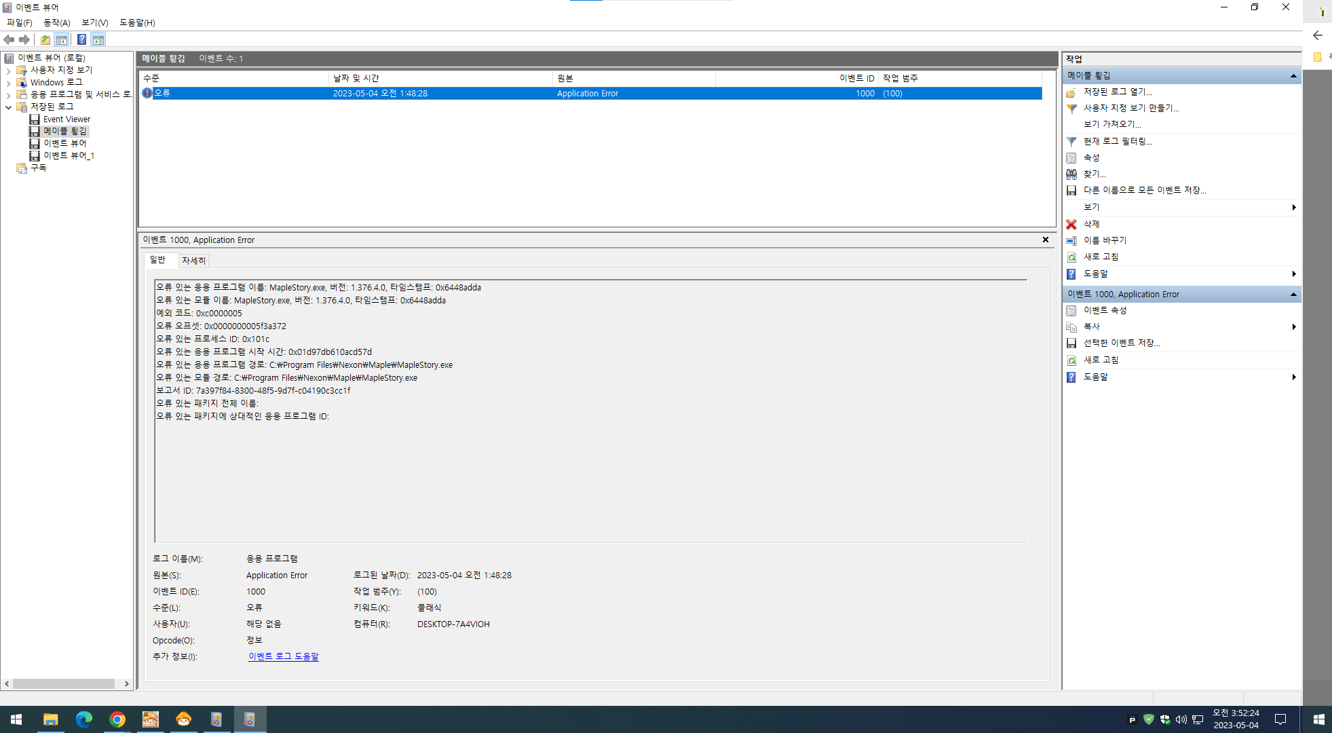The width and height of the screenshot is (1332, 733).
Task: Click 다른 이름으로 모든 이벤트 저장 action
Action: 1144,190
